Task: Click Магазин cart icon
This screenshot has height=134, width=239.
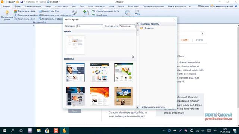Action: [199, 6]
